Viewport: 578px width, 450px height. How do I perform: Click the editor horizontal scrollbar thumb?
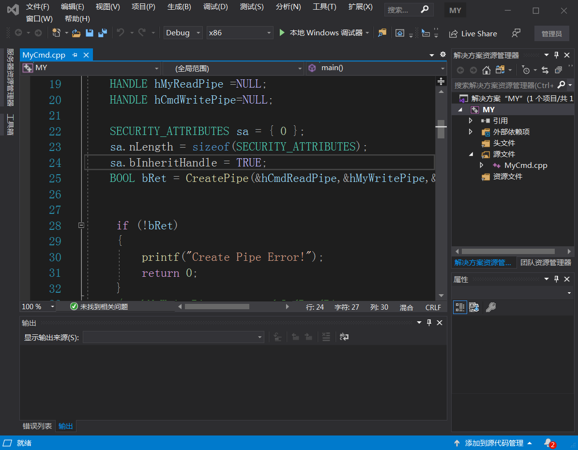click(217, 307)
